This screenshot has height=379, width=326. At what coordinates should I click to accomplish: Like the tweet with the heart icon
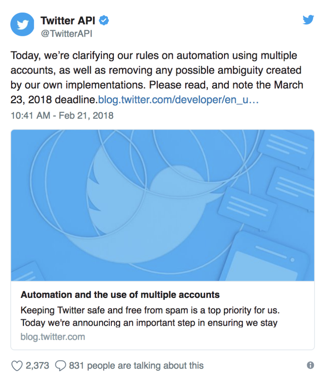(17, 366)
